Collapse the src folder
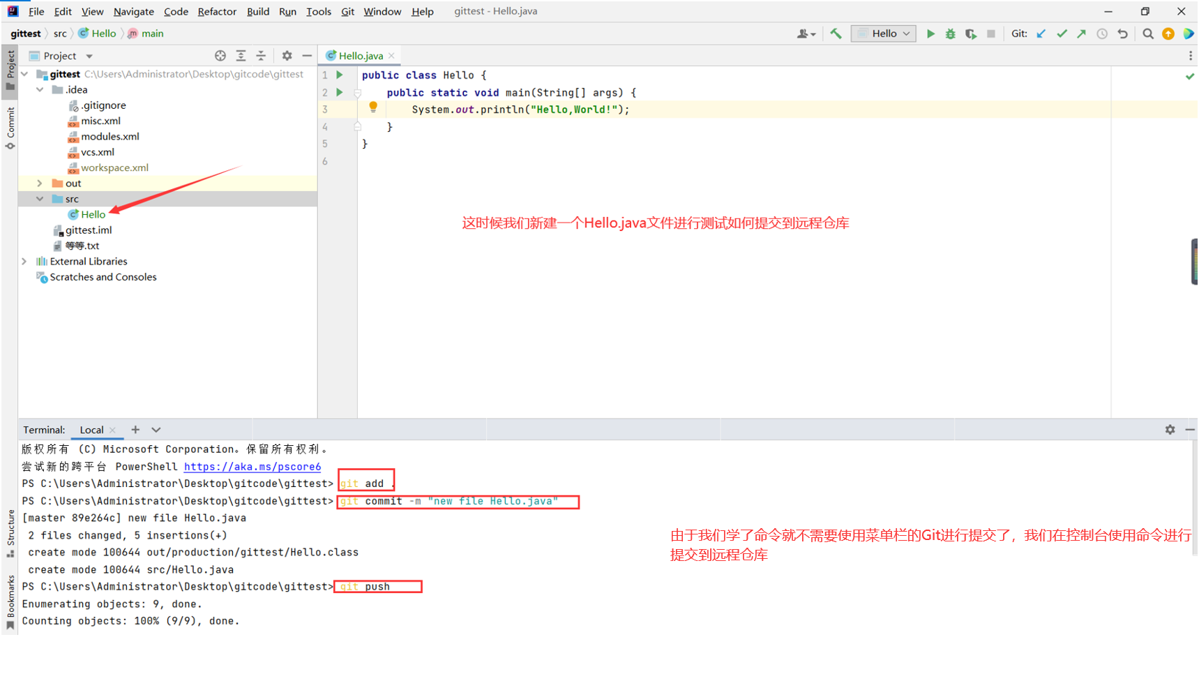The width and height of the screenshot is (1199, 674). [x=40, y=199]
